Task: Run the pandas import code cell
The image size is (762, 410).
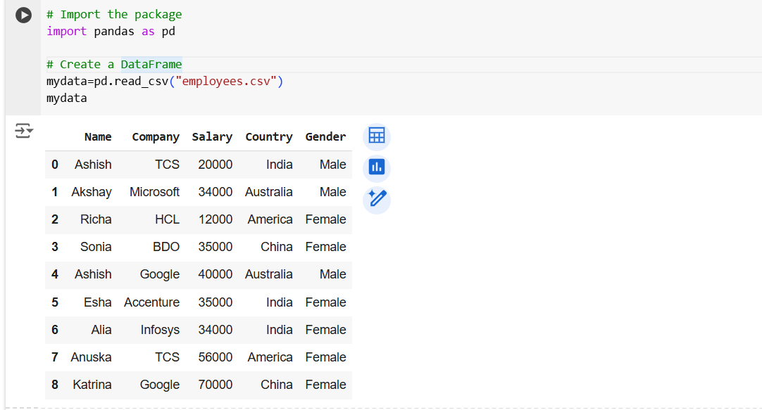Action: pyautogui.click(x=23, y=15)
